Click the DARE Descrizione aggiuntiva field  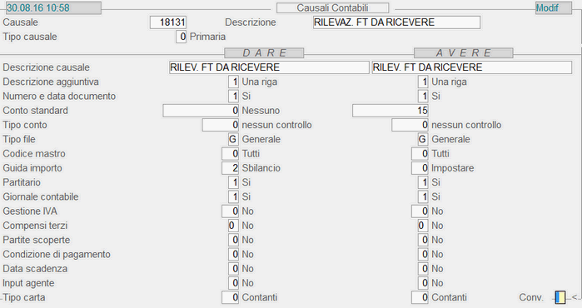[233, 82]
